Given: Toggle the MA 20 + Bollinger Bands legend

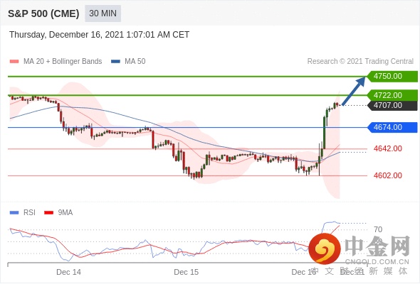Looking at the screenshot, I should [63, 62].
